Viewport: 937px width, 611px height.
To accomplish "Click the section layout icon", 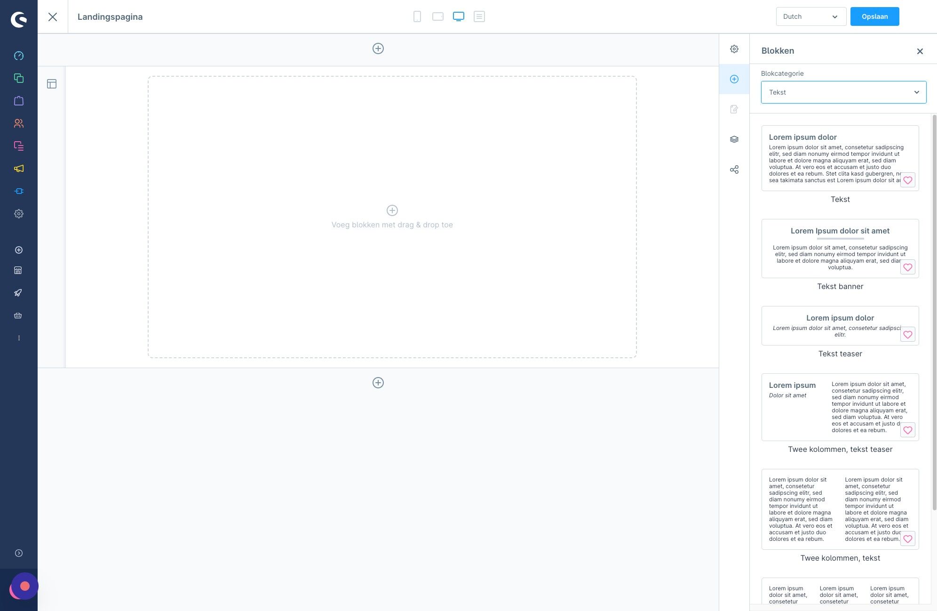I will 52,84.
